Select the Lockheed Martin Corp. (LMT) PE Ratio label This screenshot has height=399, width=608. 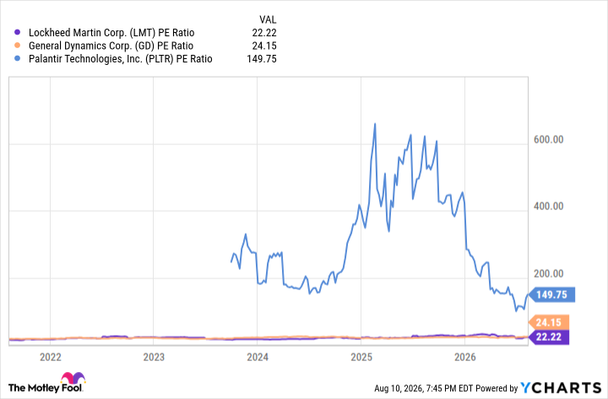coord(111,33)
